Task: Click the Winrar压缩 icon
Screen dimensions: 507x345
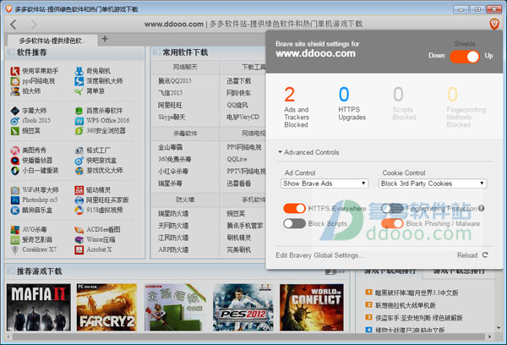Action: tap(79, 240)
